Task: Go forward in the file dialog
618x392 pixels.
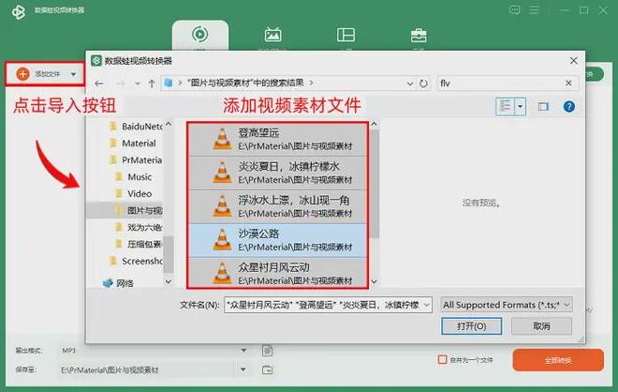Action: (120, 83)
